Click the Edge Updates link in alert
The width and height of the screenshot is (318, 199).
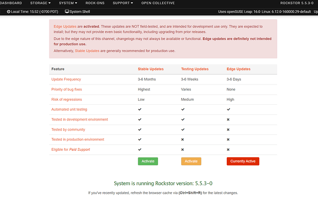point(65,27)
